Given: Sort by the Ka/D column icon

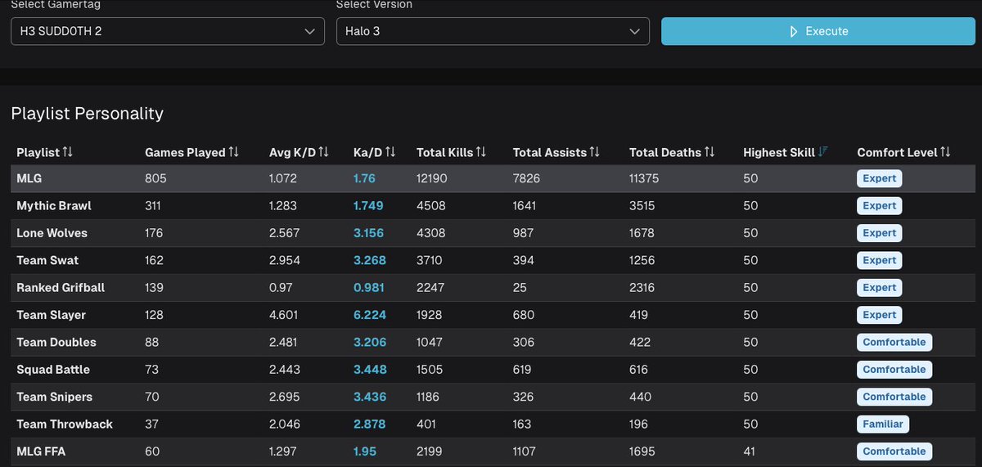Looking at the screenshot, I should coord(390,152).
